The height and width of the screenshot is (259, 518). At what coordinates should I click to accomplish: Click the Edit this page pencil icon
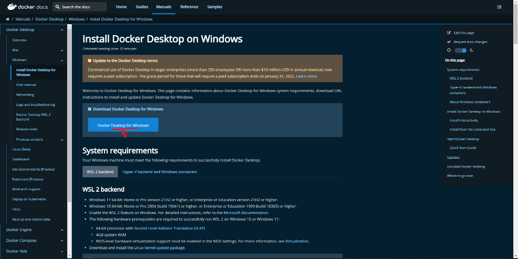(449, 33)
